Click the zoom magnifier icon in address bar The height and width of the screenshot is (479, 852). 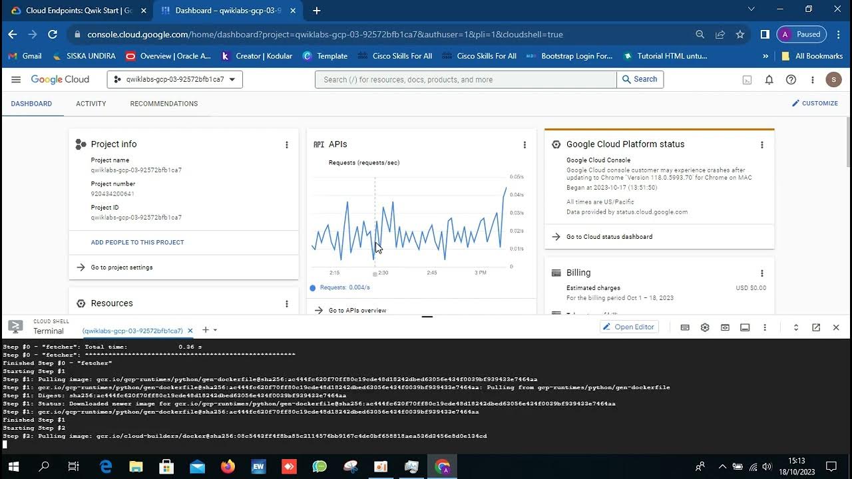point(700,35)
